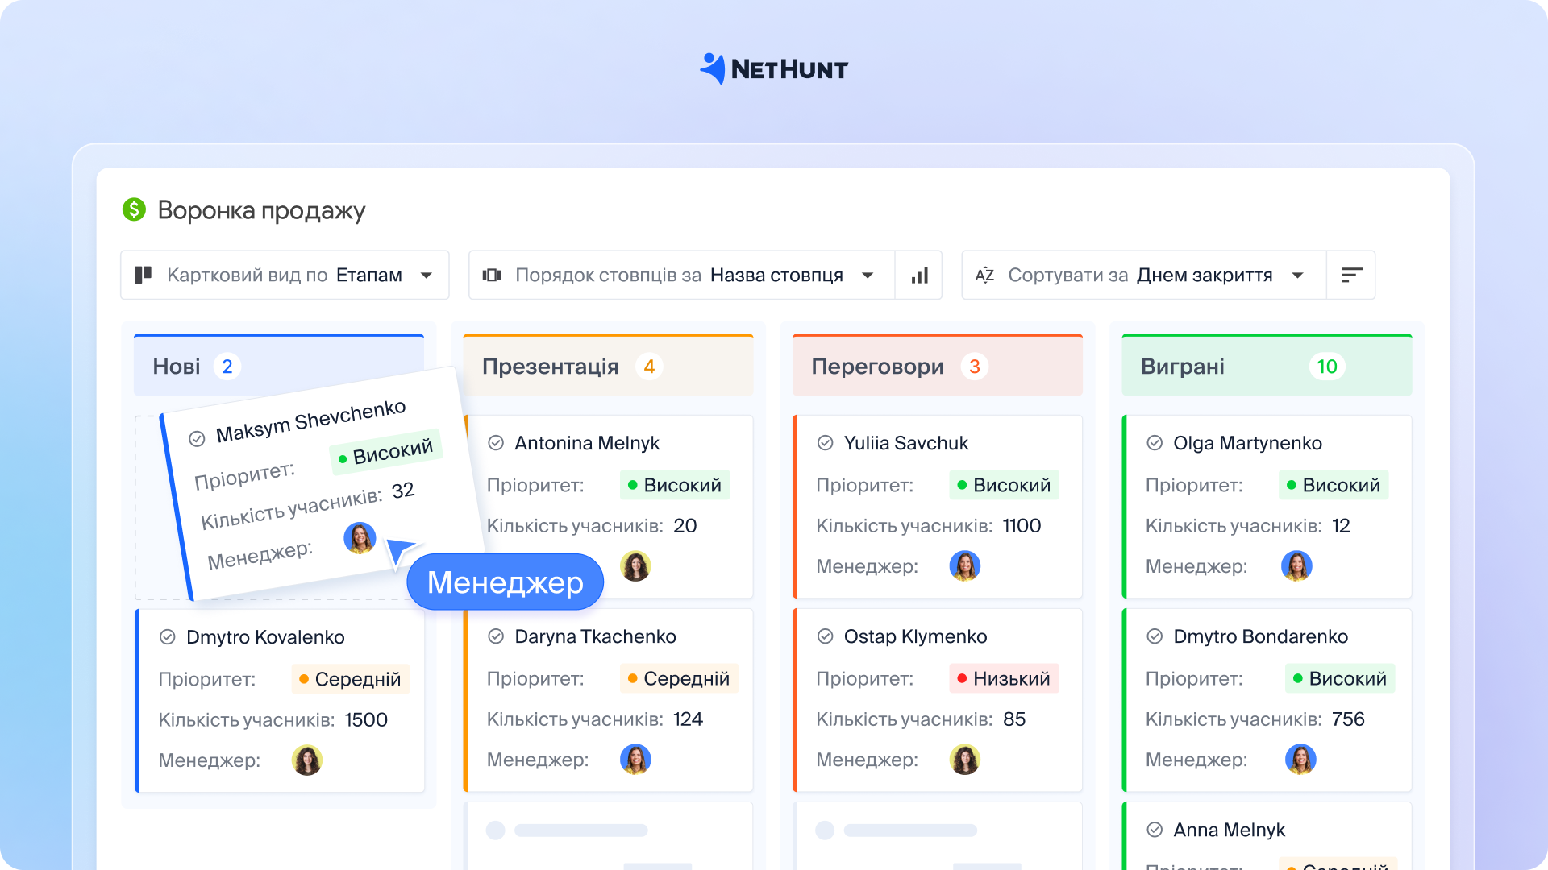Click the AZ sort icon
The width and height of the screenshot is (1548, 870).
pos(984,275)
